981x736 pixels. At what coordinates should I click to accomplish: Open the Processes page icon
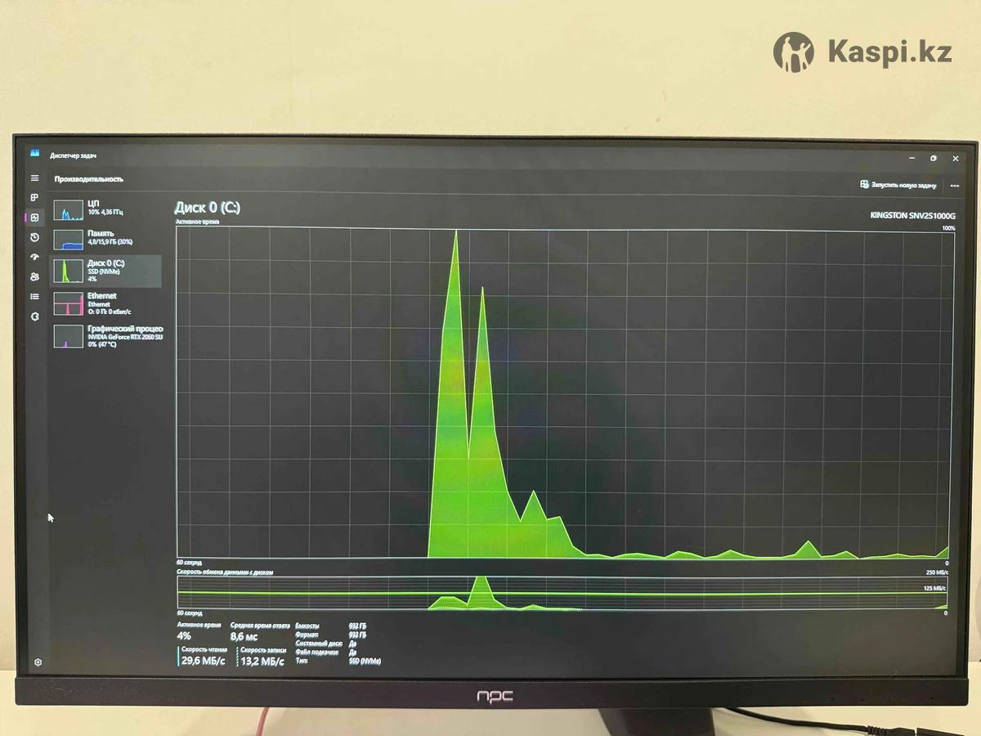click(x=34, y=197)
